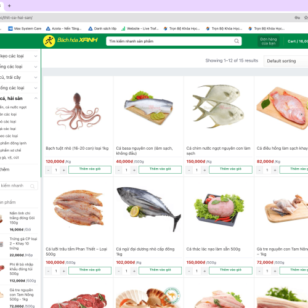Open Danh sách lớp bookmark
Image resolution: width=308 pixels, height=308 pixels.
102,28
